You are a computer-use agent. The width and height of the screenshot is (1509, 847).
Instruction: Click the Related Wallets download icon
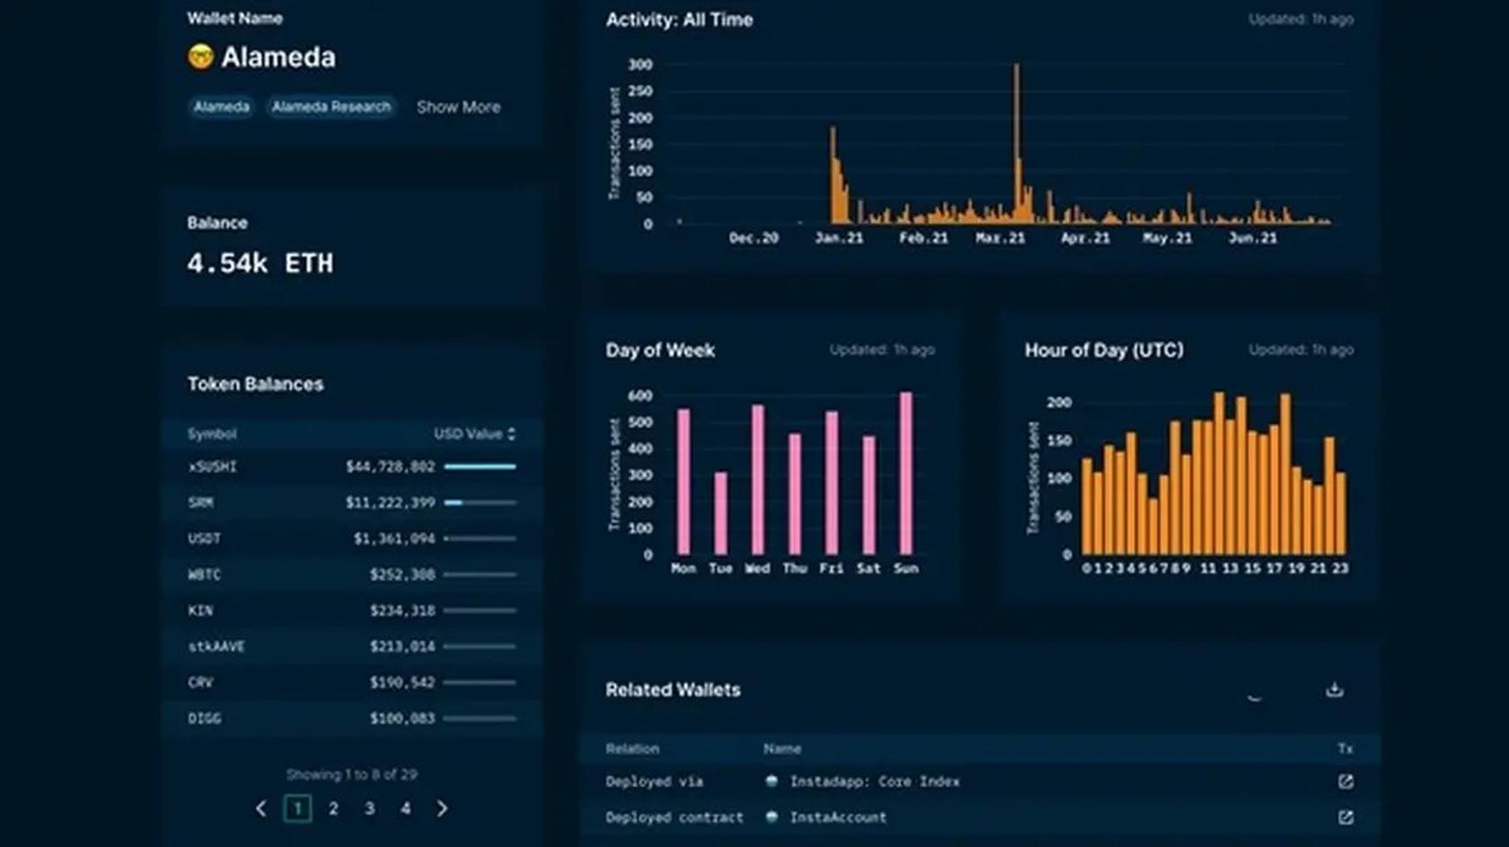[x=1335, y=689]
